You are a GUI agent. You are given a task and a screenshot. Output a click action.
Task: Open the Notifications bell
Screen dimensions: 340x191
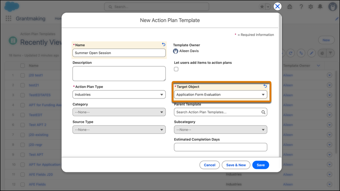click(320, 7)
